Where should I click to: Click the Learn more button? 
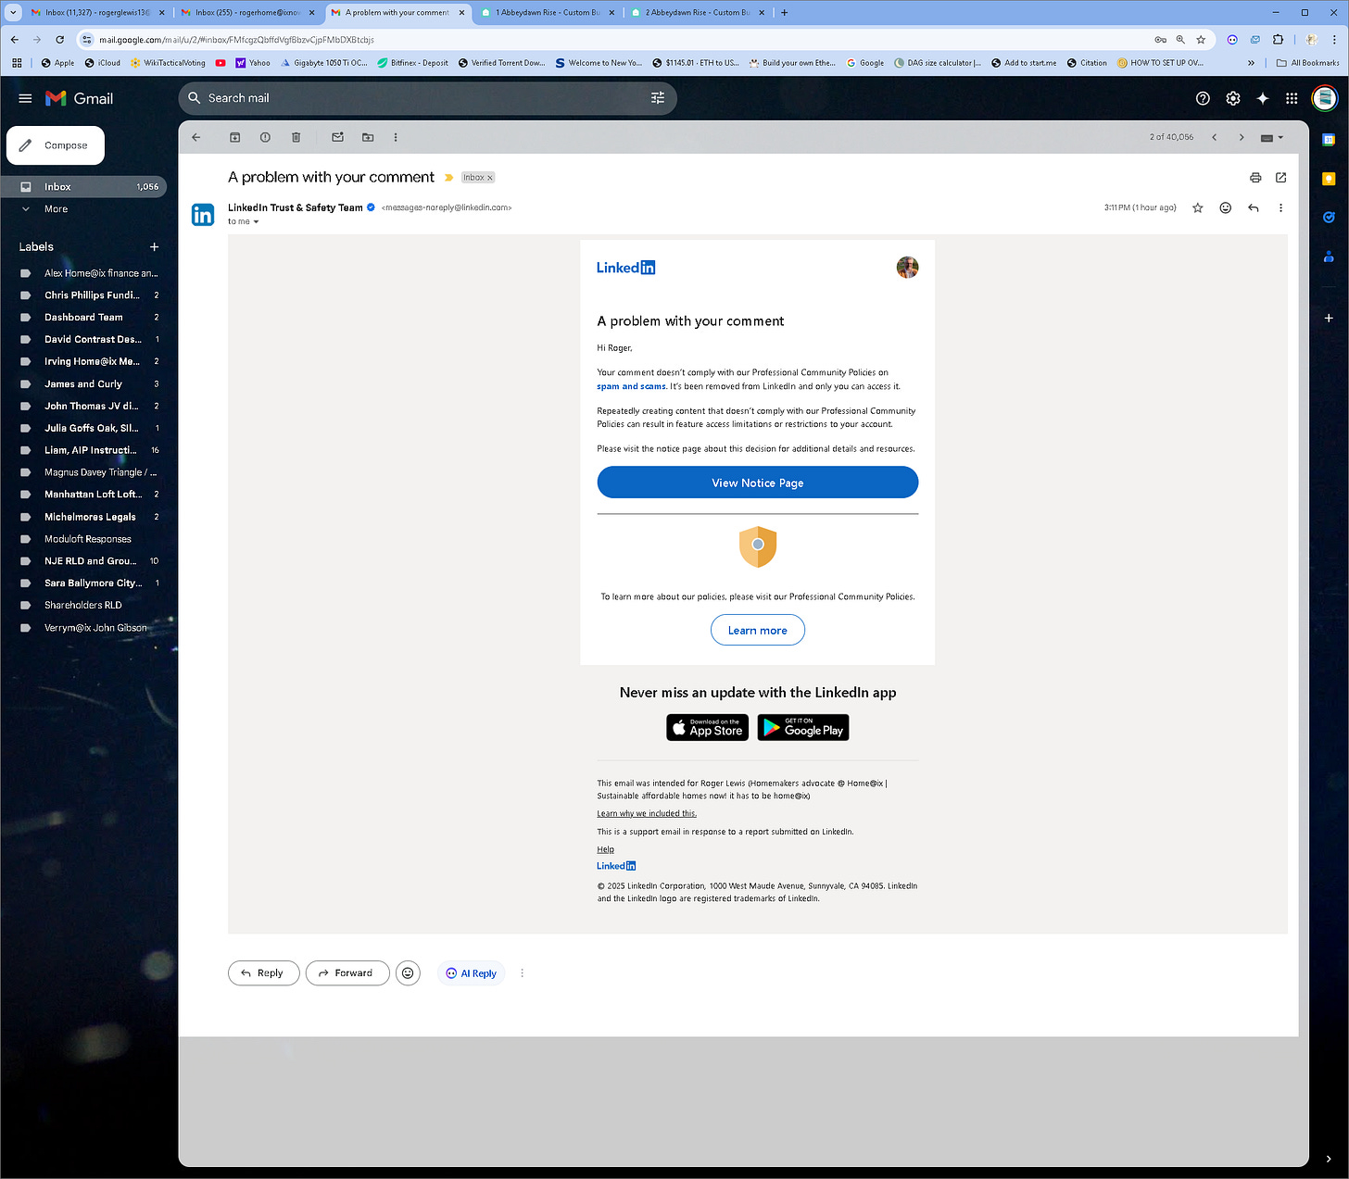[x=758, y=631]
